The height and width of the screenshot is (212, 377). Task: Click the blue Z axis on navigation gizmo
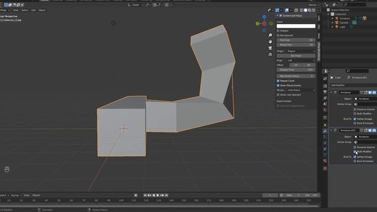264,17
